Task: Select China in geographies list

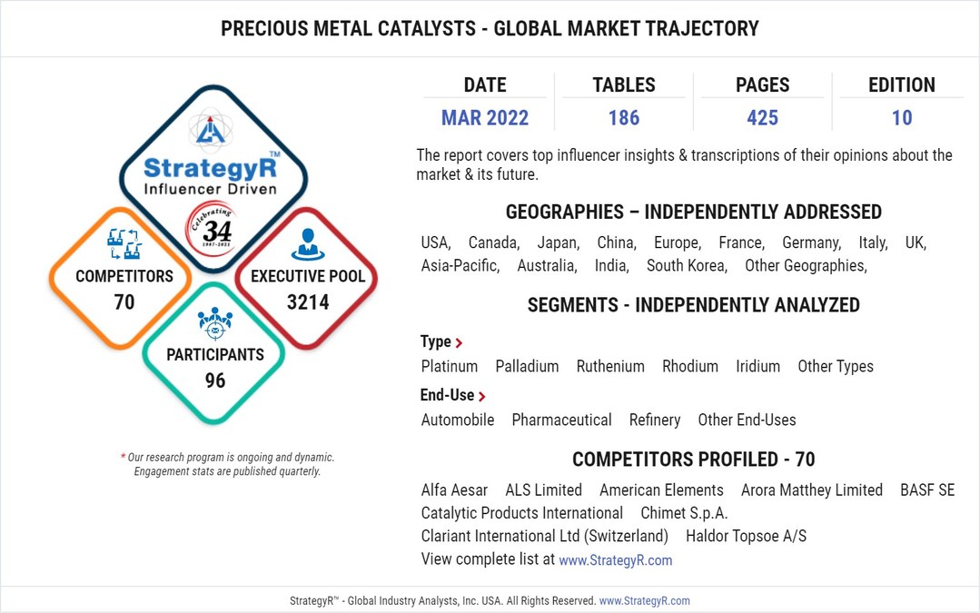Action: point(617,243)
